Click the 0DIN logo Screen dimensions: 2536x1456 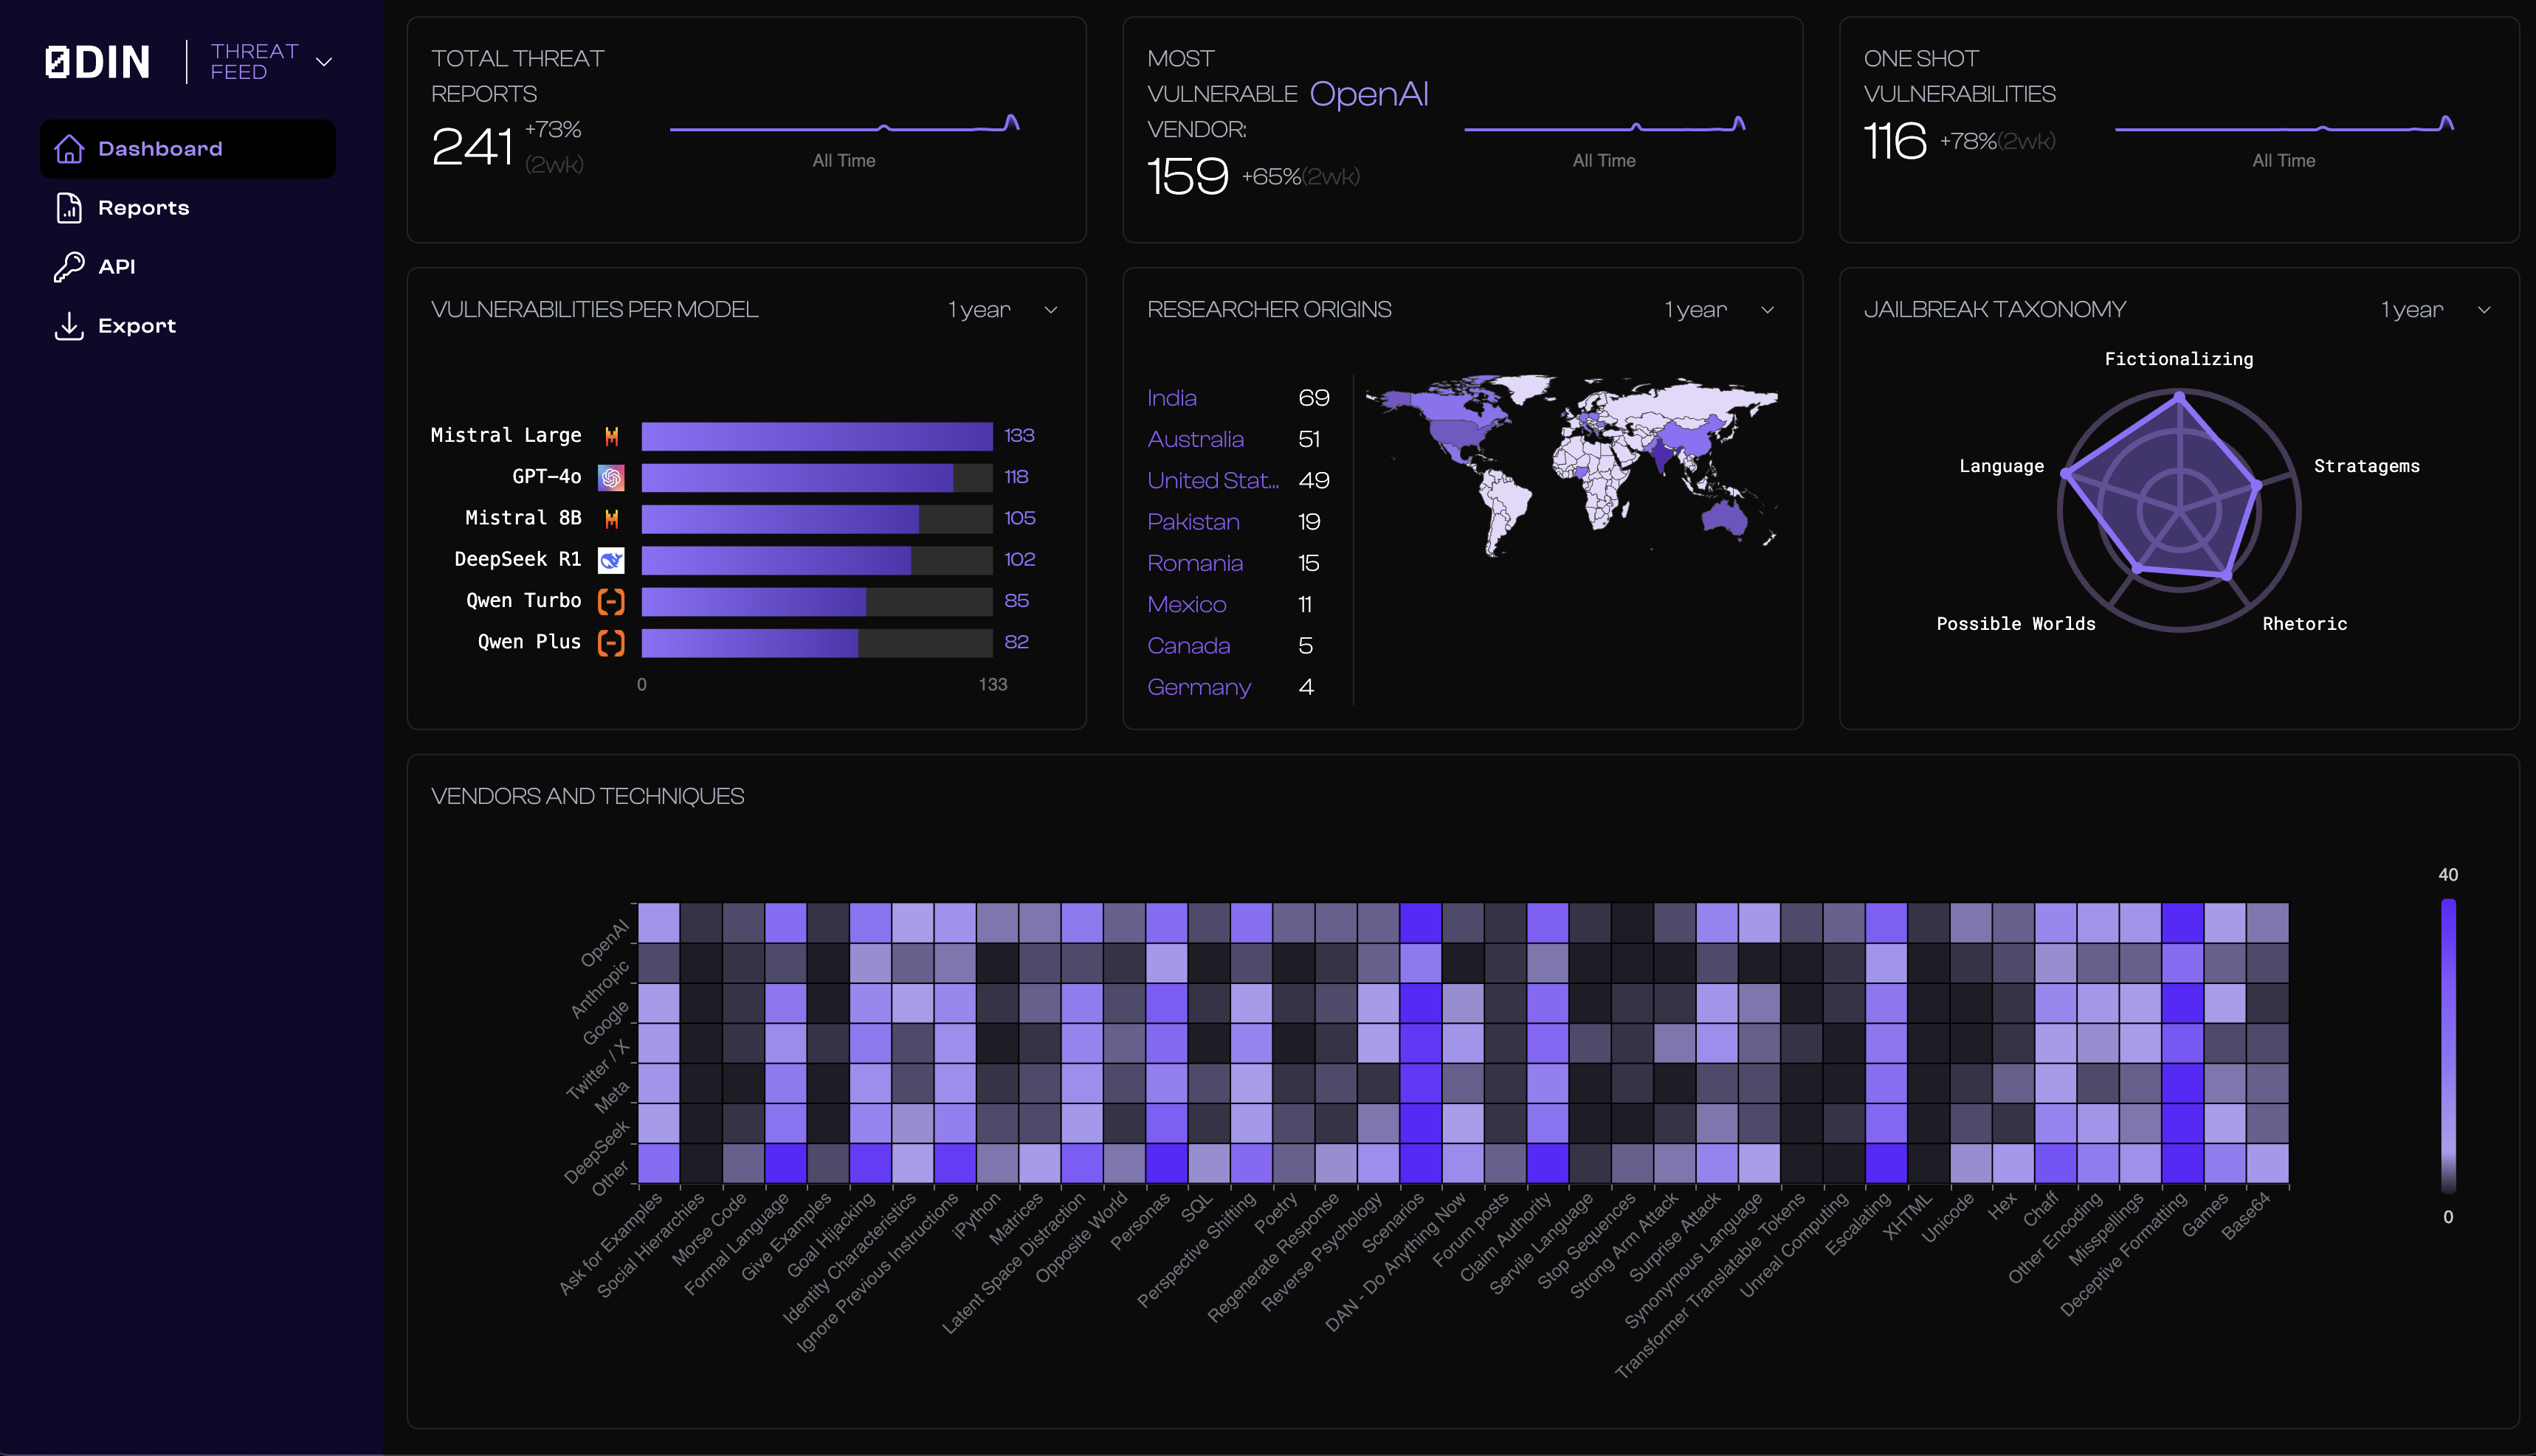pyautogui.click(x=97, y=62)
